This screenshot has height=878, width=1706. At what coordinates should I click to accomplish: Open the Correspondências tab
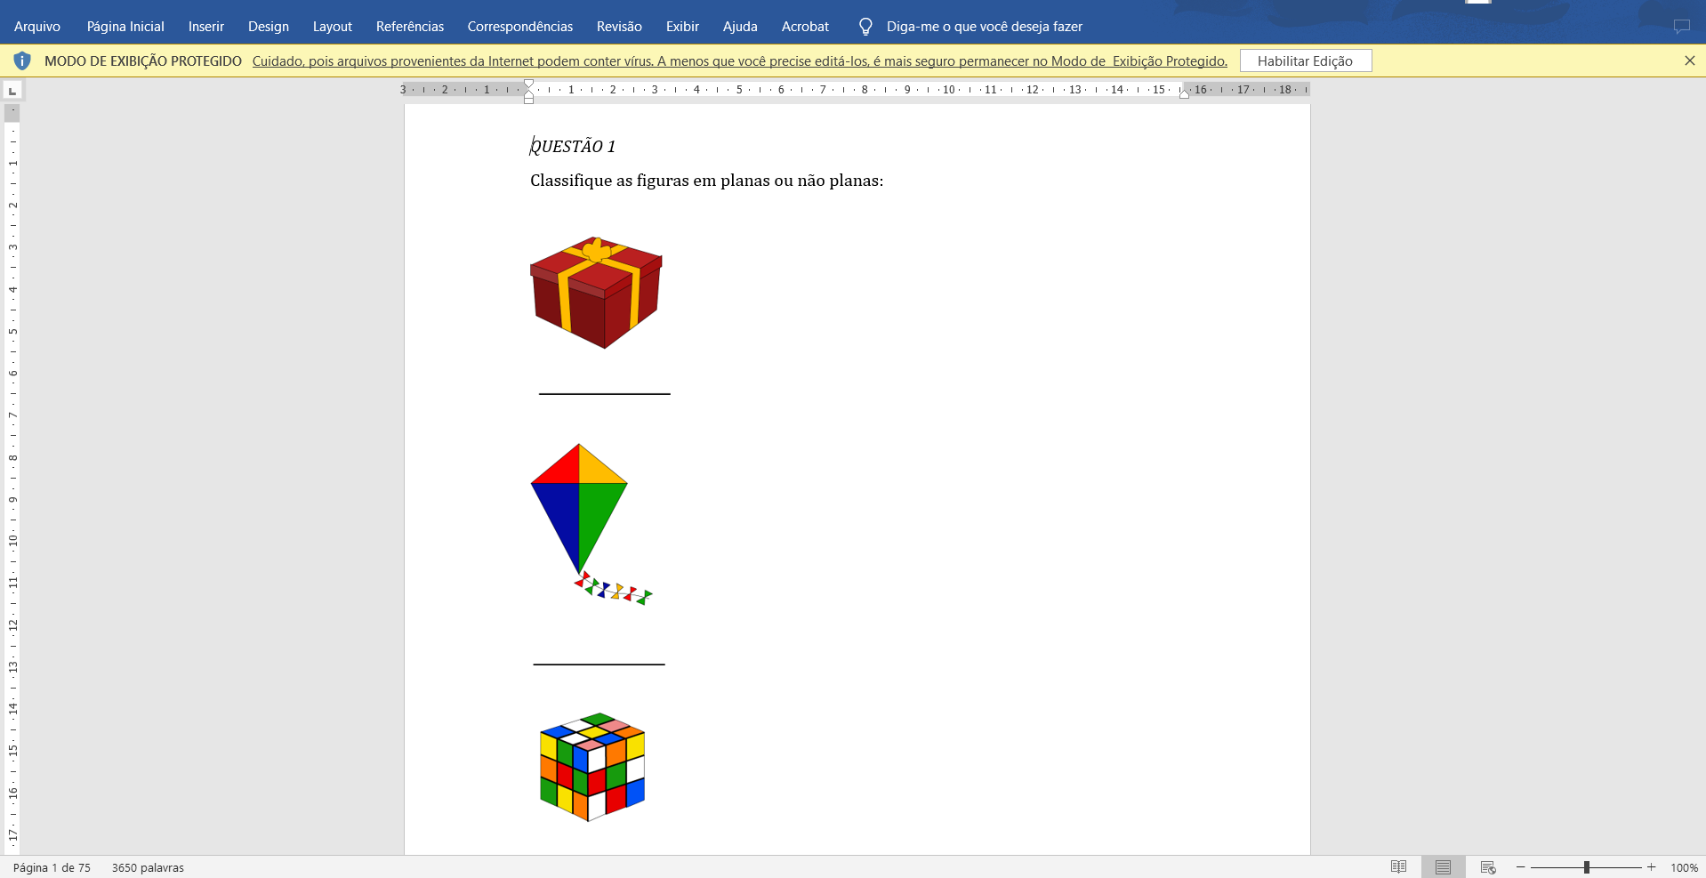click(x=520, y=27)
